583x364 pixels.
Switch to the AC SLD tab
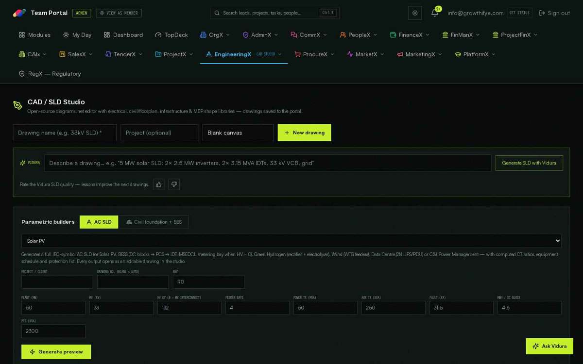(x=99, y=222)
